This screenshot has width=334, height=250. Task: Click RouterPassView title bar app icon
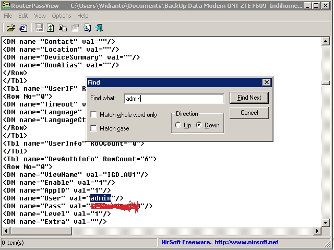[6, 5]
